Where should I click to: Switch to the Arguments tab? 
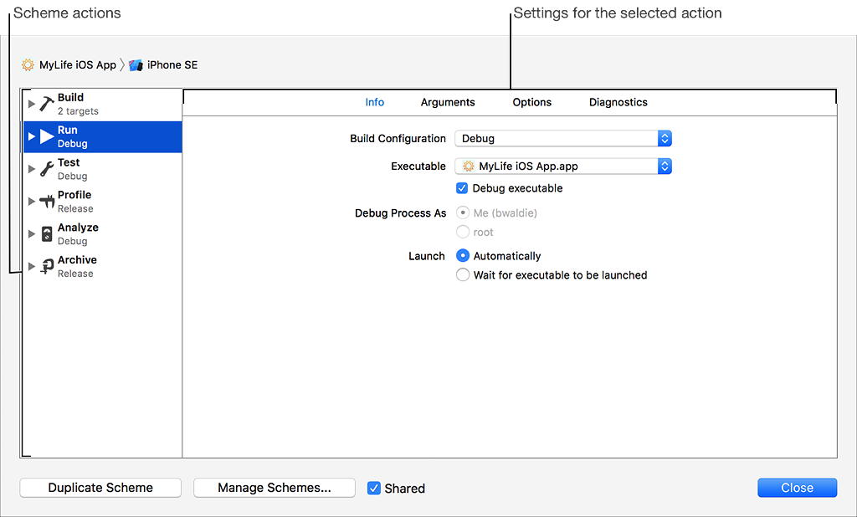448,102
